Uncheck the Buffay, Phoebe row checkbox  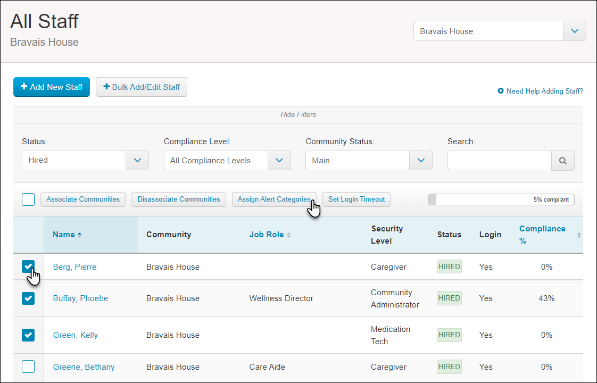28,298
